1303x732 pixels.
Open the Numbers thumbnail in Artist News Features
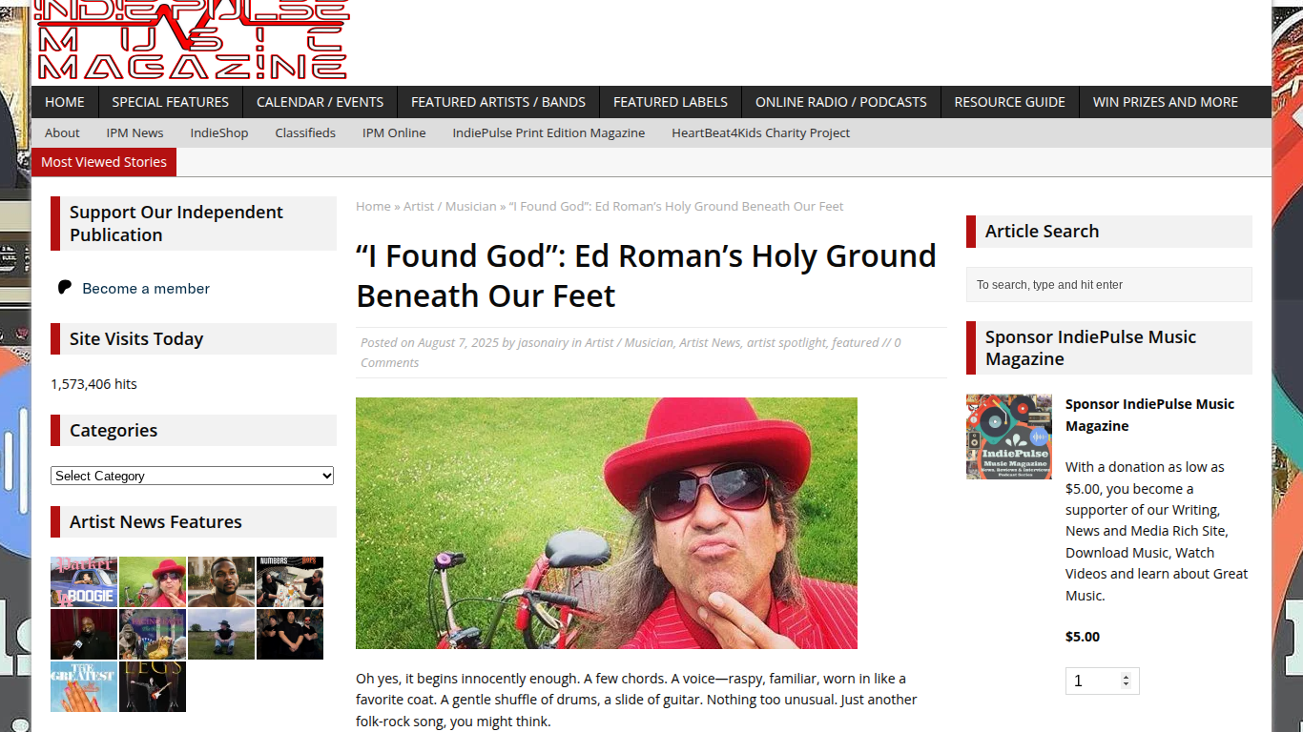pyautogui.click(x=290, y=581)
